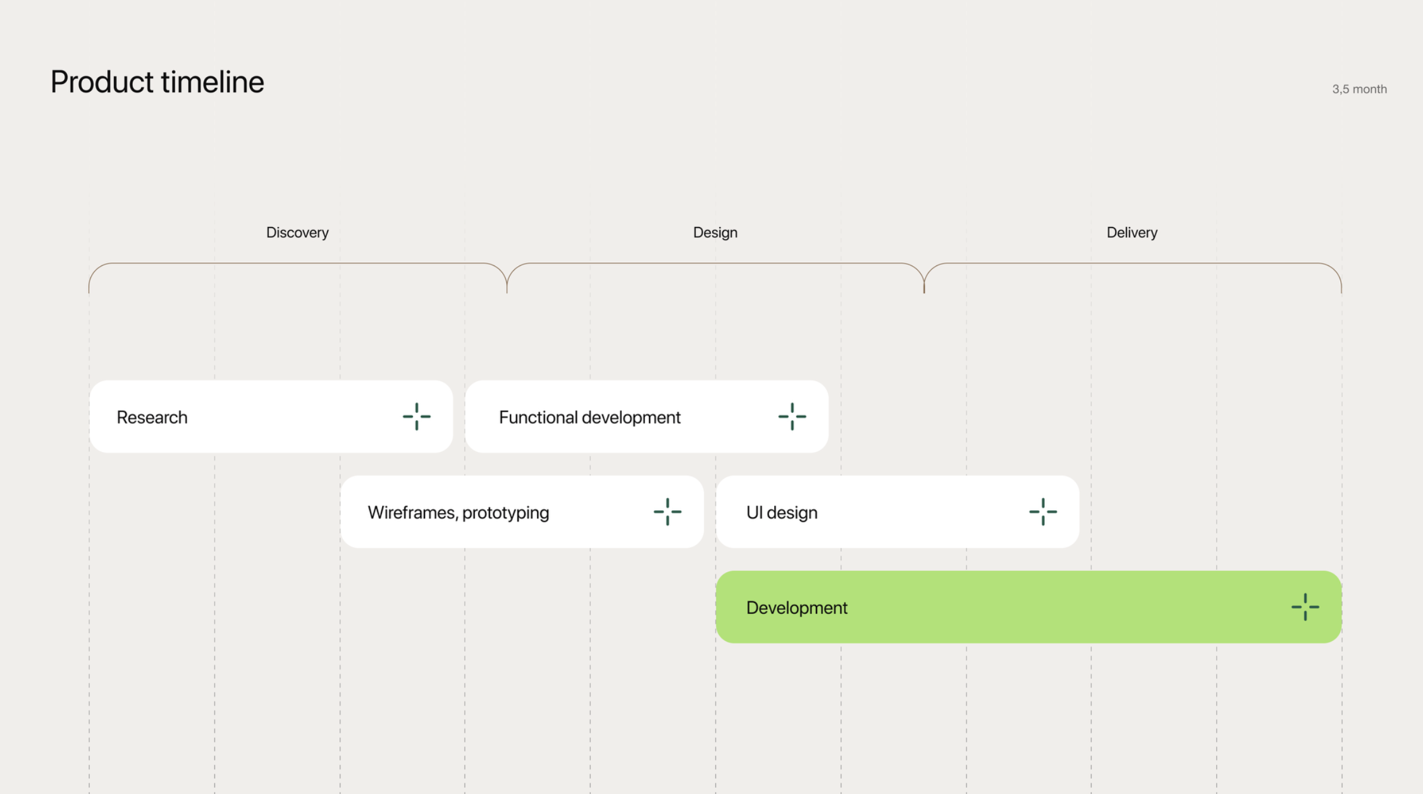Click the 3,5 month duration label
The width and height of the screenshot is (1423, 794).
(1359, 89)
